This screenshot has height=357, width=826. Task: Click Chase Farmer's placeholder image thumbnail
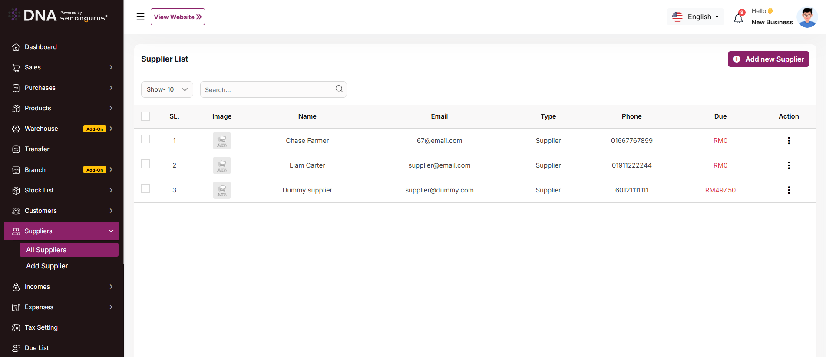[x=221, y=141]
